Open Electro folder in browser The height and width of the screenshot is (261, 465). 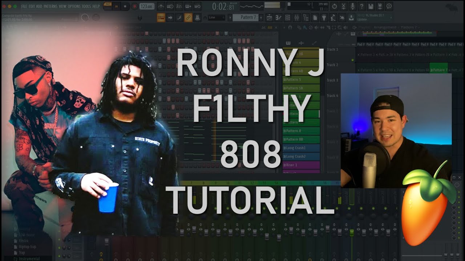[x=24, y=240]
